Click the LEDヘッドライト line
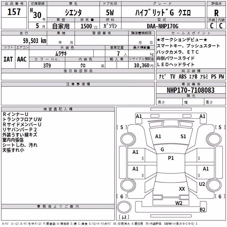This screenshot has width=227, height=227. click(175, 64)
